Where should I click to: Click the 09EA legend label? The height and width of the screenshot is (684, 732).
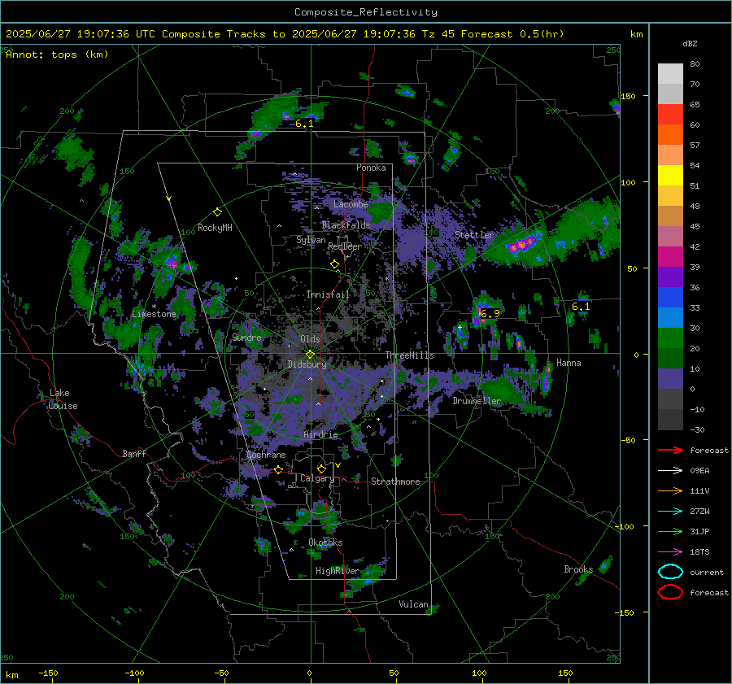click(699, 471)
